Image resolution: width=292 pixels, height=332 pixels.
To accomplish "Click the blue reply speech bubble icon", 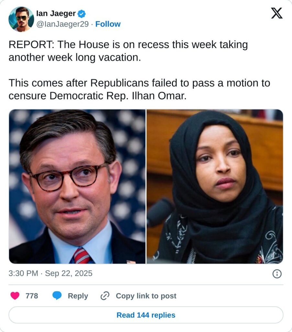I will pyautogui.click(x=57, y=296).
